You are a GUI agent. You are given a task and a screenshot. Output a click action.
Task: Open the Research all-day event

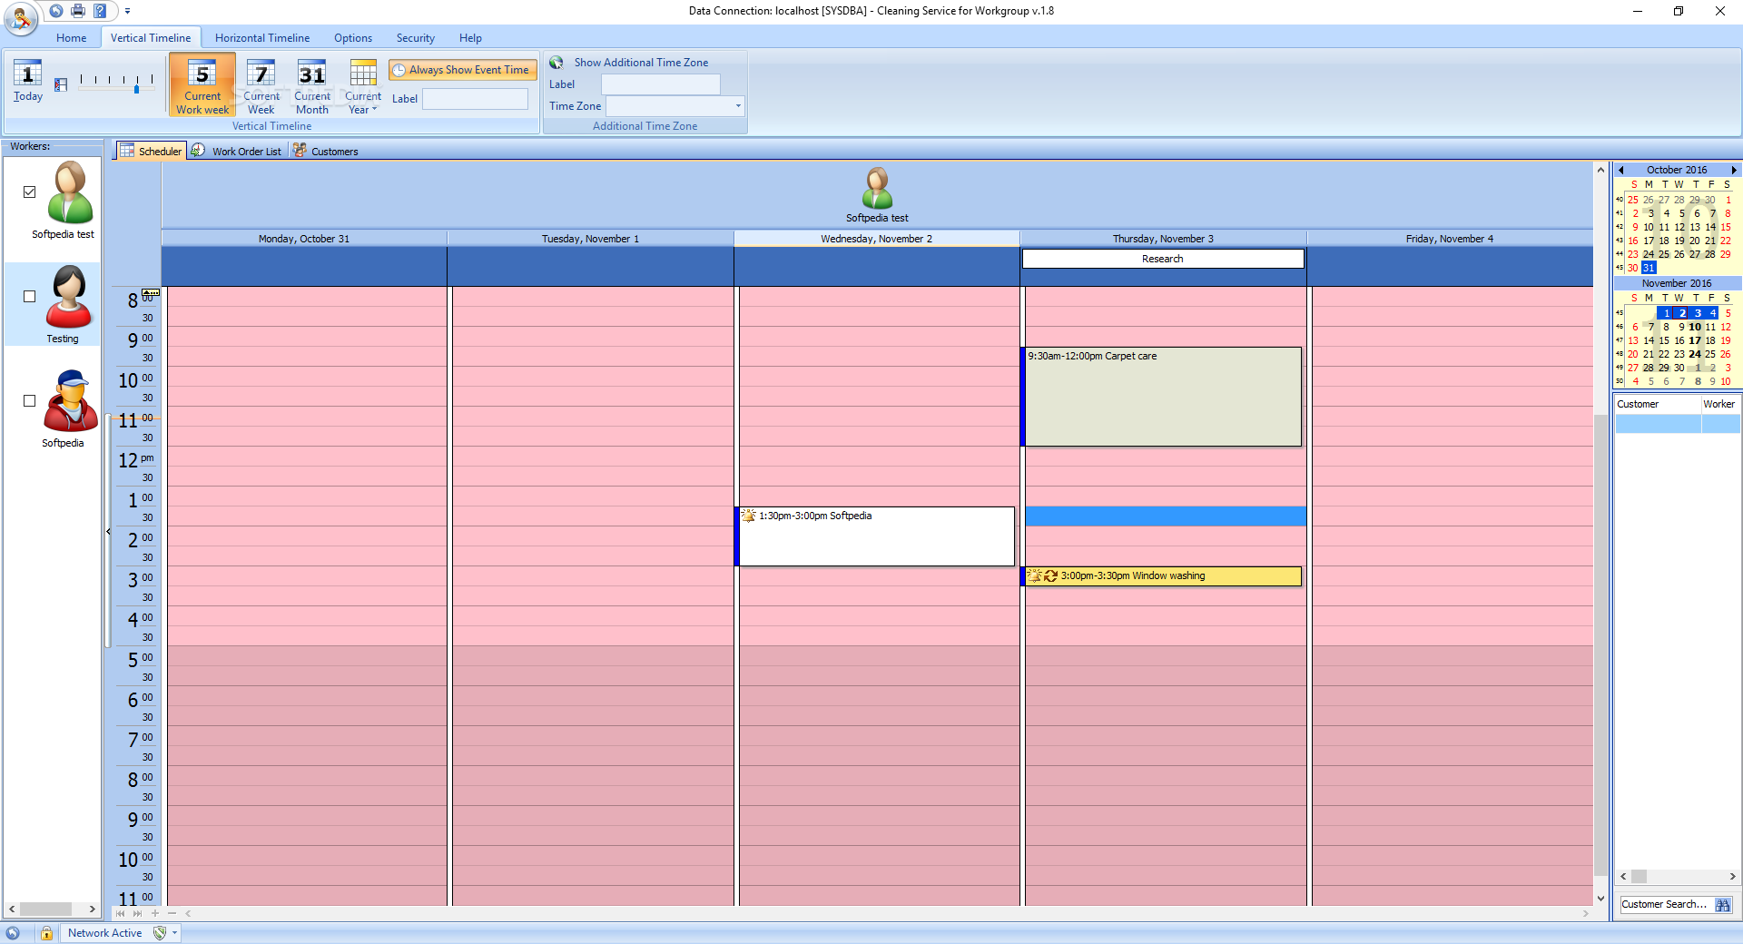tap(1163, 259)
